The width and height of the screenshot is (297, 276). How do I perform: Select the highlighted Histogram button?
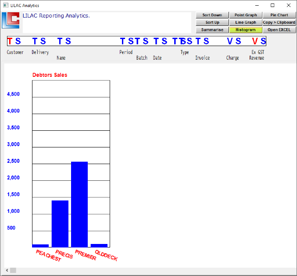(x=245, y=30)
